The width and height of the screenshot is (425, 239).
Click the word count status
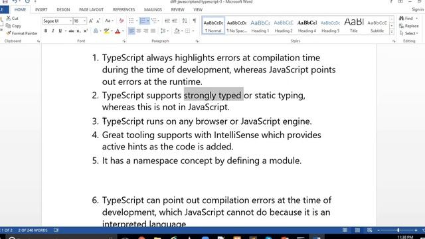(33, 230)
